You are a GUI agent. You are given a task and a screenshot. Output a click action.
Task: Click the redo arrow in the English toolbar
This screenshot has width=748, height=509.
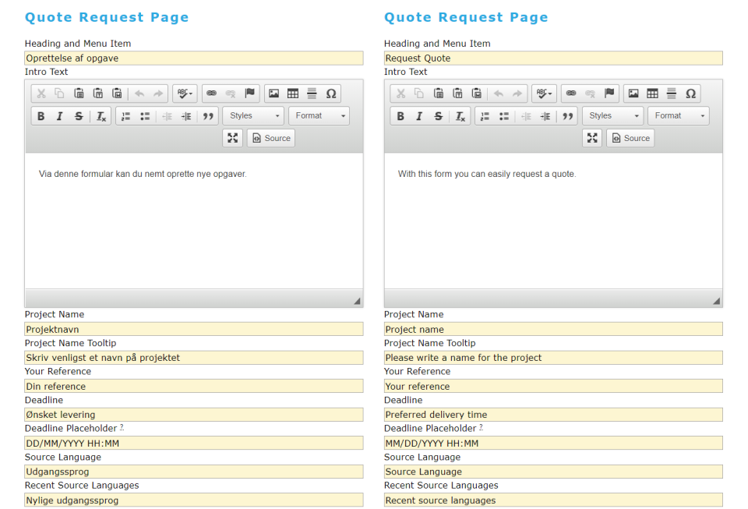tap(517, 94)
